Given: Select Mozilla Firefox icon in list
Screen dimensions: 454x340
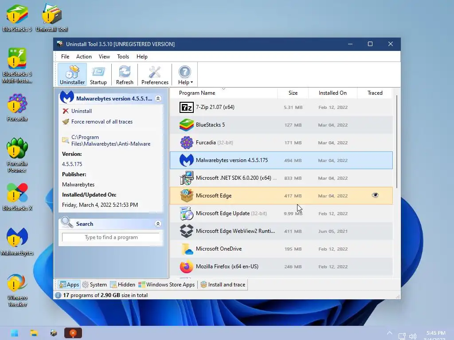Looking at the screenshot, I should tap(187, 267).
